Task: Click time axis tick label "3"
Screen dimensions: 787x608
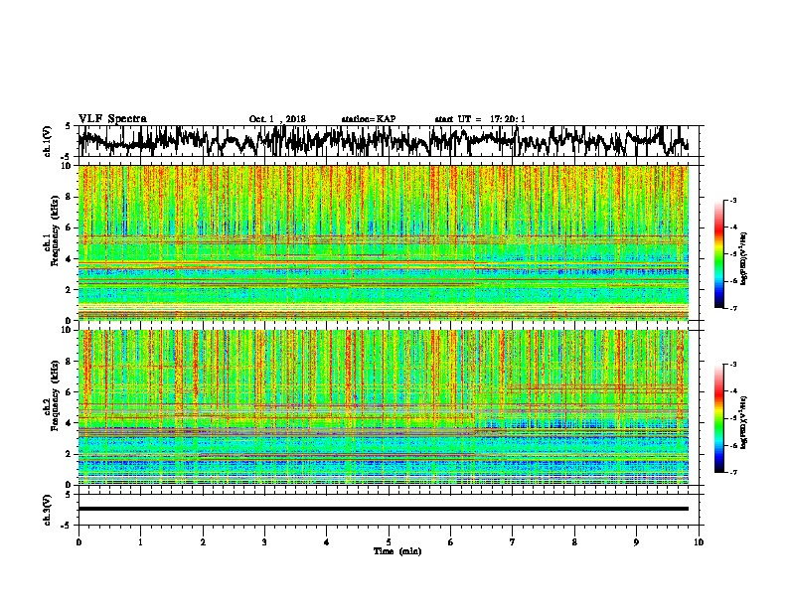Action: point(264,542)
